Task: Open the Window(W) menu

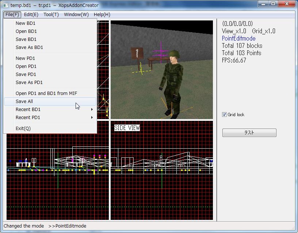Action: 76,15
